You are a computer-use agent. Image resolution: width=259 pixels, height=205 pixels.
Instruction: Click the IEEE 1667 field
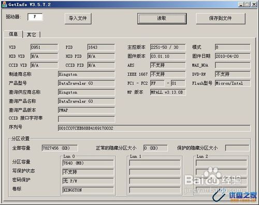click(x=168, y=74)
